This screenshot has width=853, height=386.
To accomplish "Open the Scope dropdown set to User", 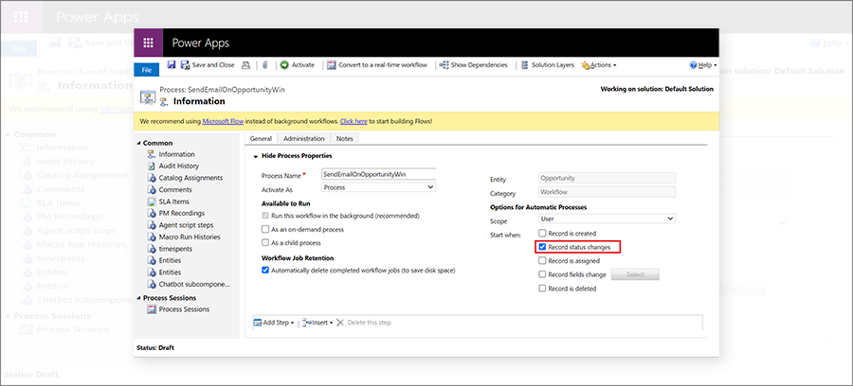I will click(606, 219).
